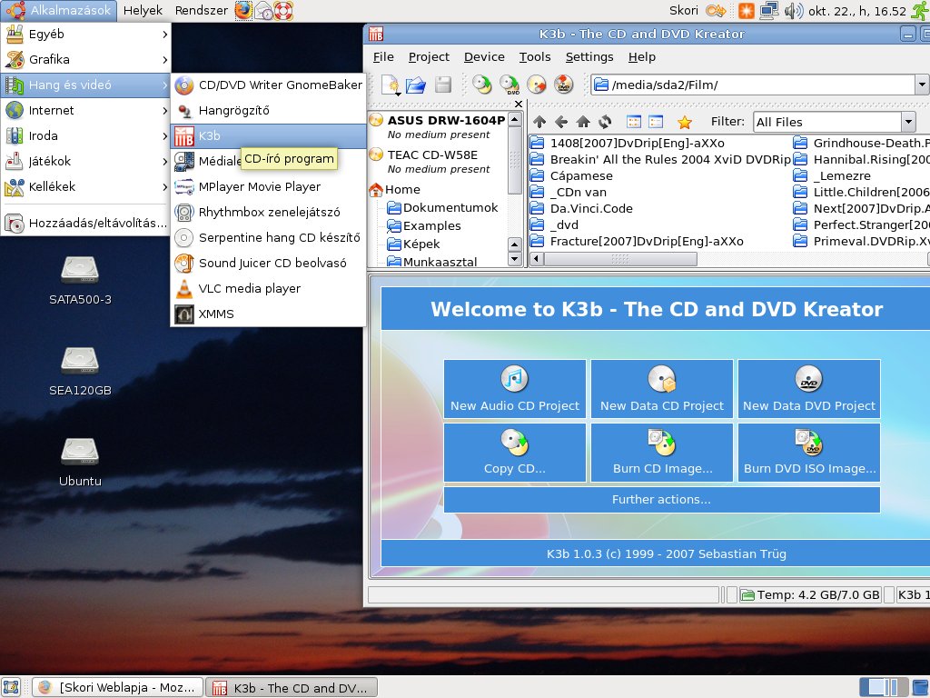Viewport: 930px width, 698px height.
Task: Select VLC media player from the submenu
Action: point(250,288)
